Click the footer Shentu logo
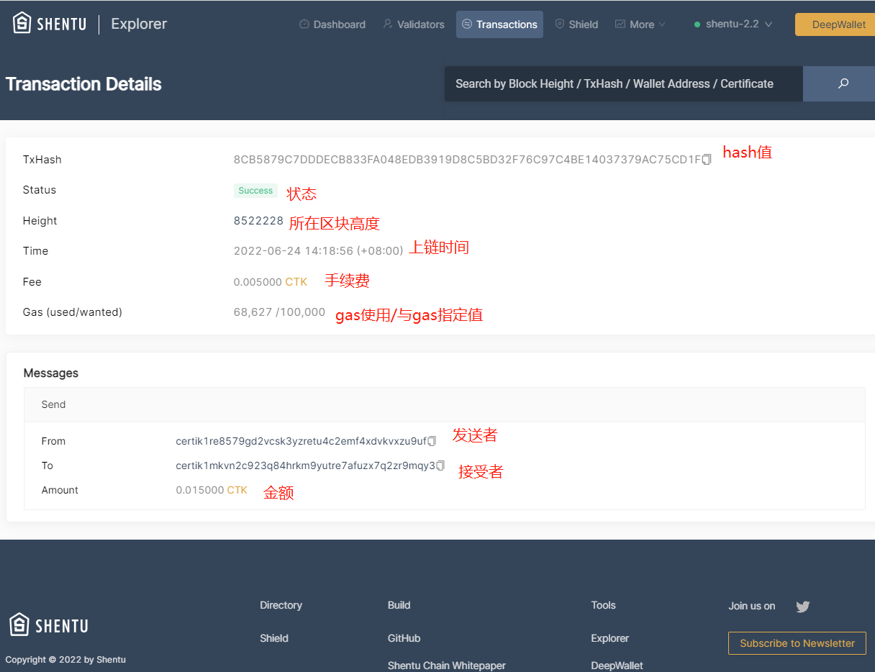The width and height of the screenshot is (875, 672). pyautogui.click(x=49, y=625)
